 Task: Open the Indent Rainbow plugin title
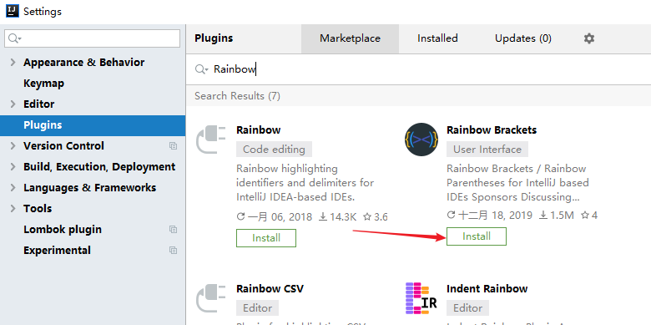(487, 289)
